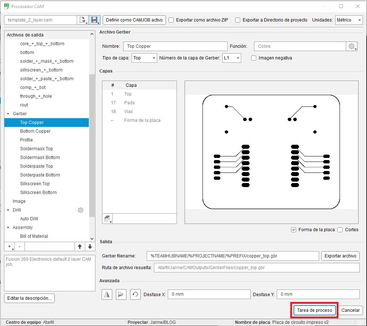
Task: Click the edit layers icon below list
Action: point(107,219)
